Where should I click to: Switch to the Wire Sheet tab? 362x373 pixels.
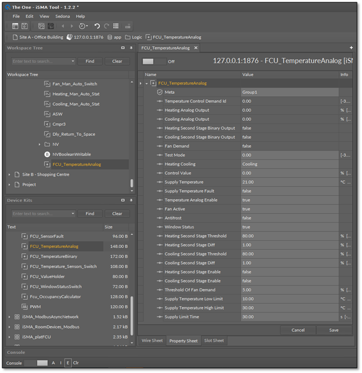point(152,341)
